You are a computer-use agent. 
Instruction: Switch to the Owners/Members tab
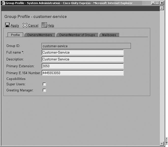(x=40, y=35)
